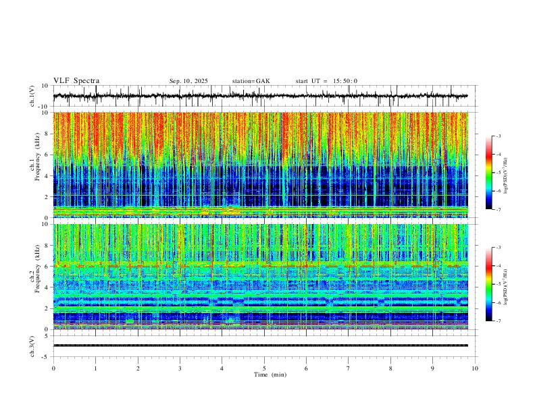
Task: Click the date "Sep. 10, 2025"
Action: tap(188, 81)
